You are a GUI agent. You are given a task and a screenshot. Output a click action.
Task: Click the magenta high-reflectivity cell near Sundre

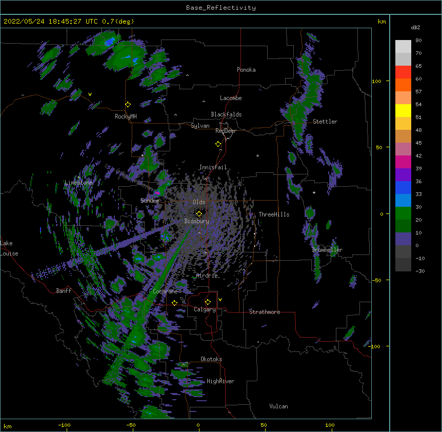pyautogui.click(x=157, y=193)
